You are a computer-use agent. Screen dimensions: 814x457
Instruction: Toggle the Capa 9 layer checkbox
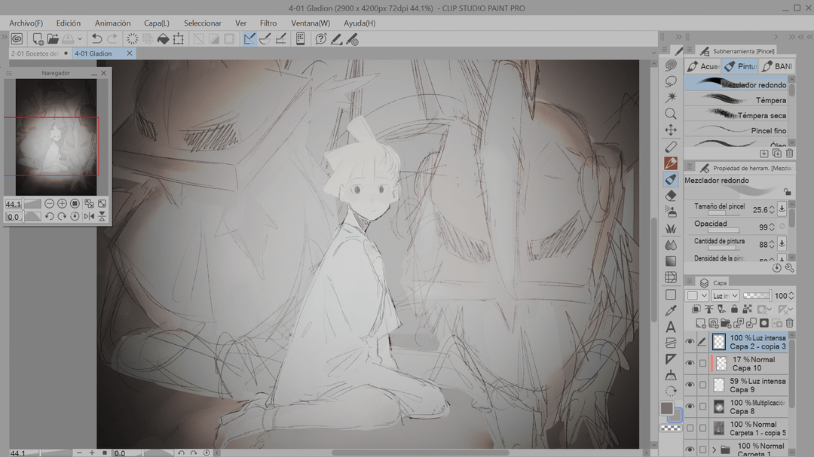pos(703,385)
